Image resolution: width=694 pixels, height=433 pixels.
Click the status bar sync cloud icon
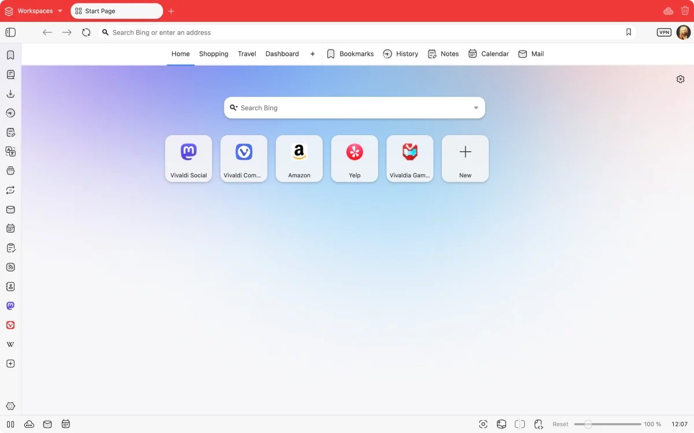click(x=29, y=424)
